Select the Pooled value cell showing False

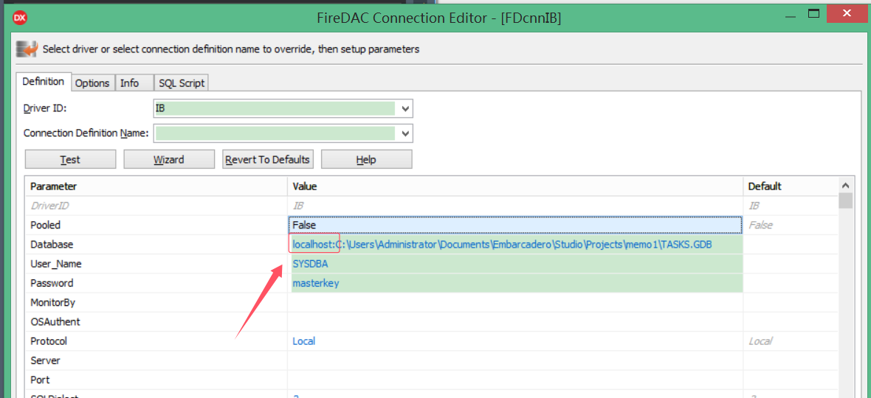515,225
